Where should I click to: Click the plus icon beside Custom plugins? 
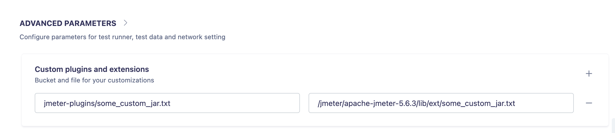[589, 74]
